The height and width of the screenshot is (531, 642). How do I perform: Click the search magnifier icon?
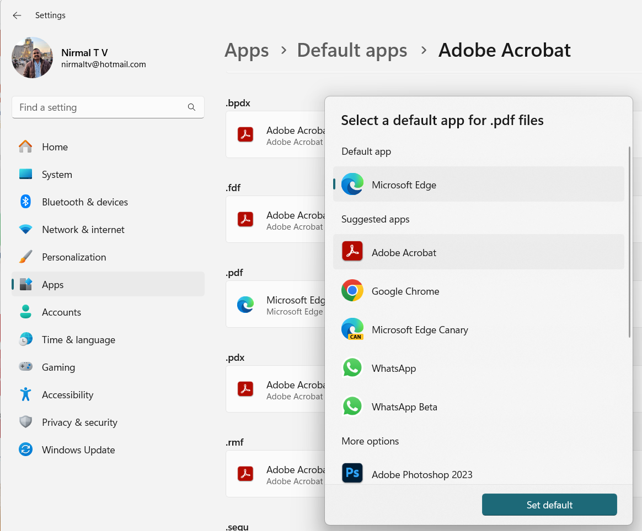(191, 107)
